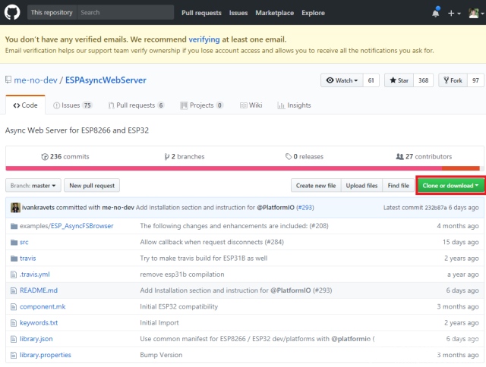Open Marketplace in the top navigation
This screenshot has width=486, height=367.
coord(275,13)
